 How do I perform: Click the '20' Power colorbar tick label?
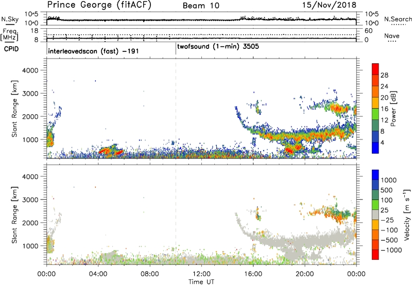click(x=384, y=98)
